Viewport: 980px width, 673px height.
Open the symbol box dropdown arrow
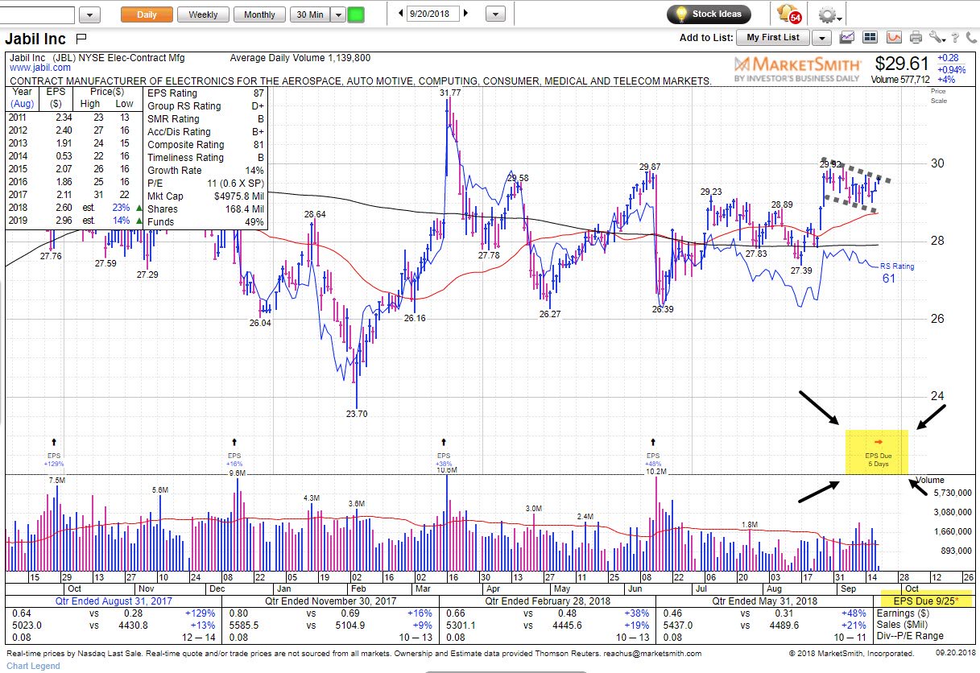89,14
